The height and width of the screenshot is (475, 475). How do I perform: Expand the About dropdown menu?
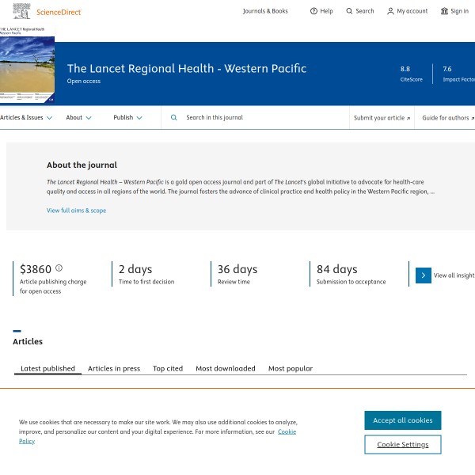(x=78, y=117)
